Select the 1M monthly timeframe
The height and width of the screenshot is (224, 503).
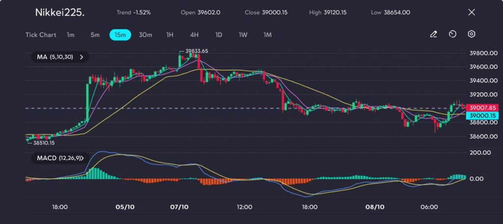267,35
